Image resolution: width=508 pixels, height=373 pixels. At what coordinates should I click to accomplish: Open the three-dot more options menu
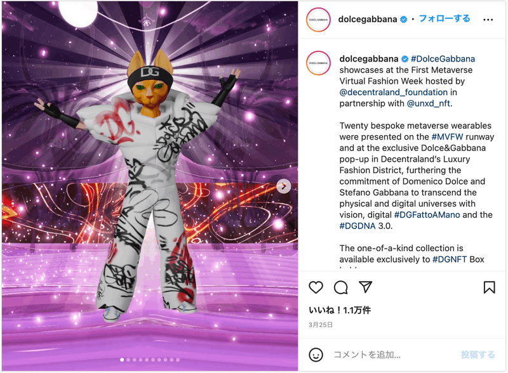coord(488,20)
